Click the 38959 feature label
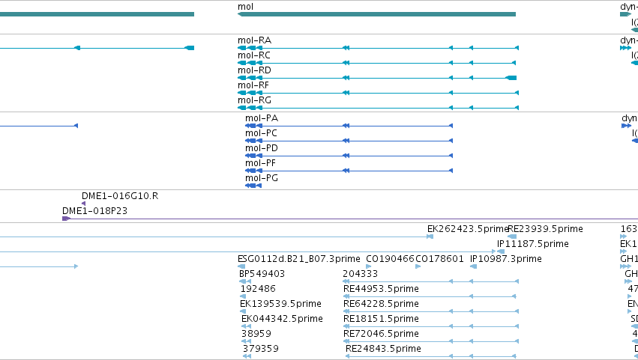 click(256, 334)
